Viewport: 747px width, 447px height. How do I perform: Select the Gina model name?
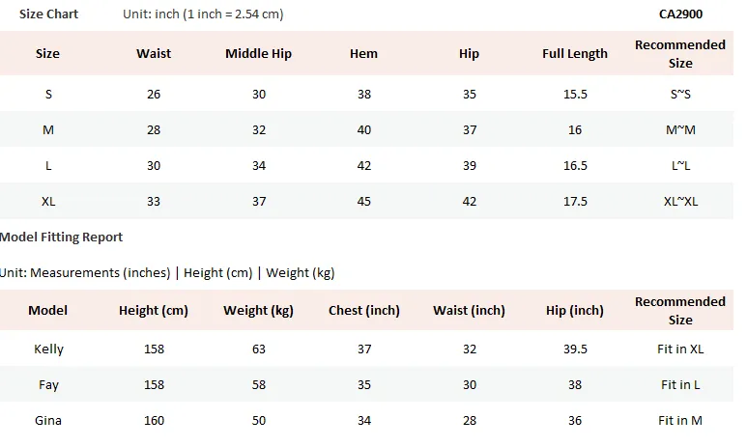coord(48,420)
